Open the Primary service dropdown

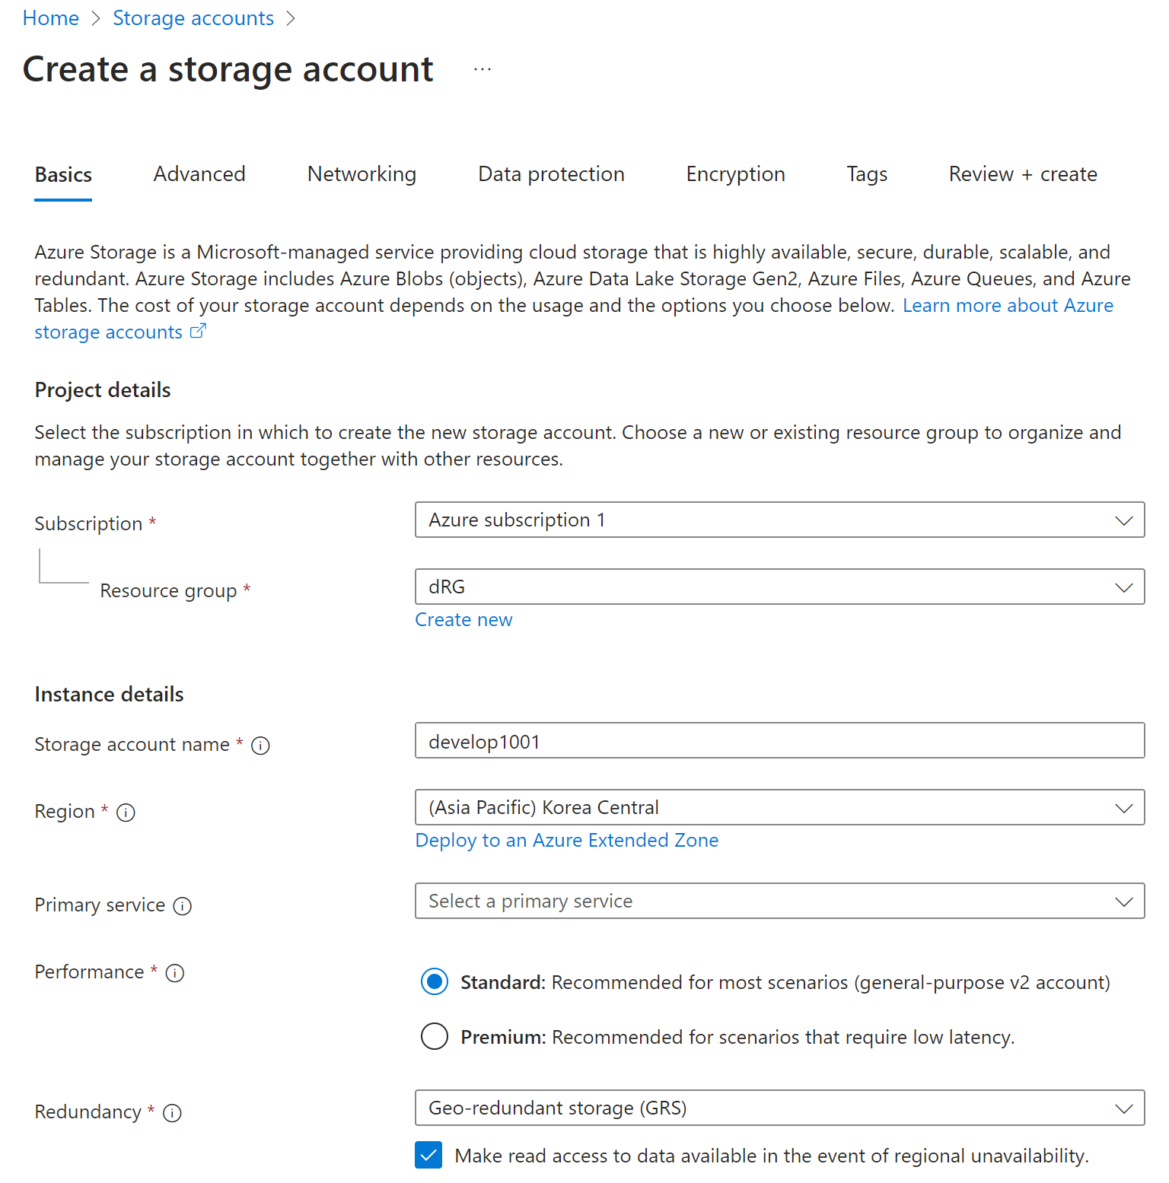coord(779,902)
